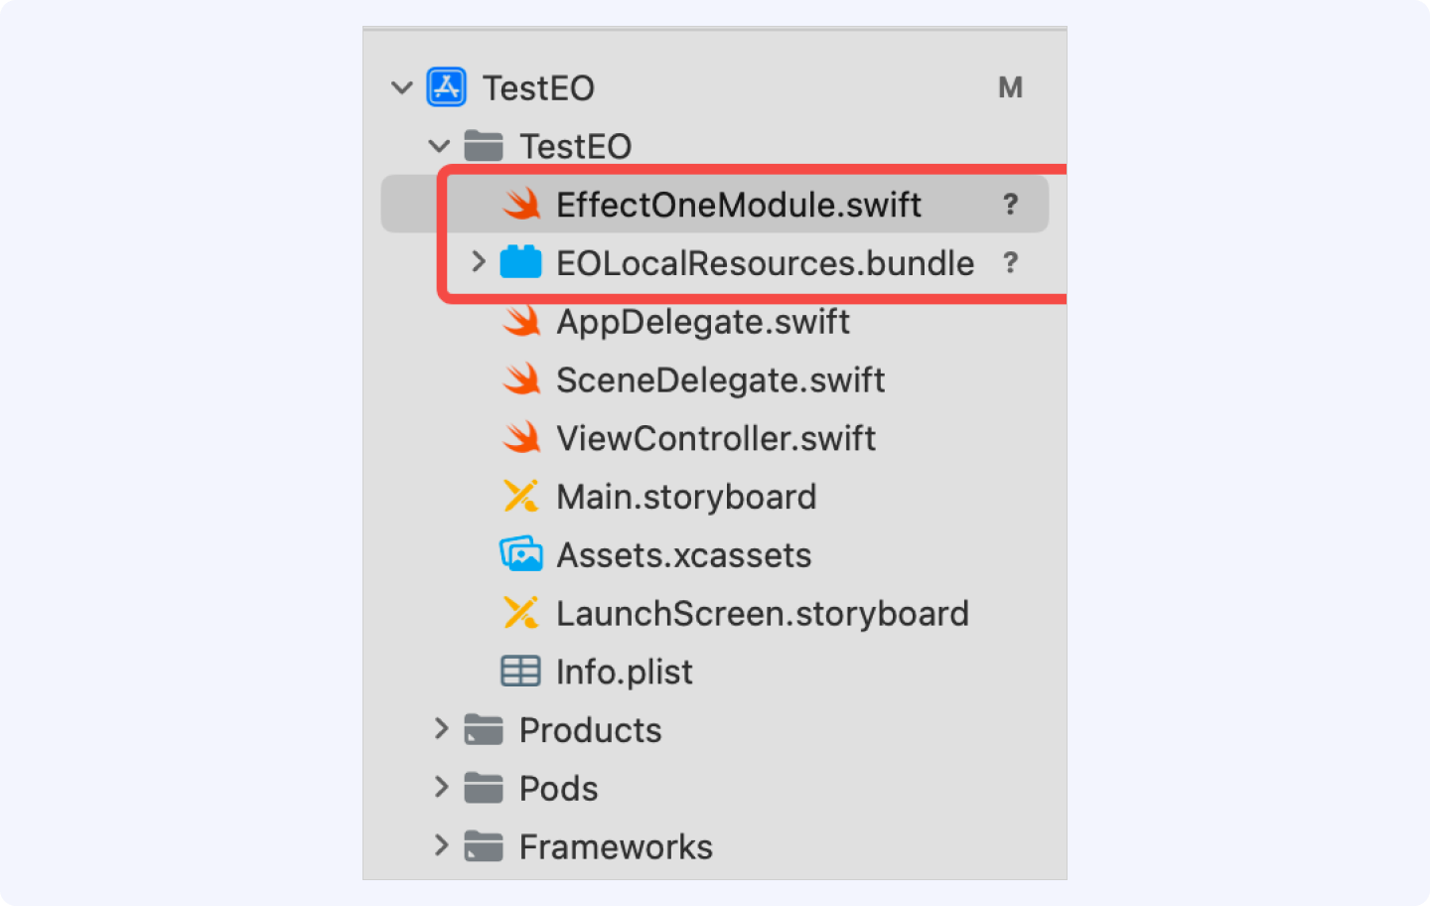This screenshot has height=906, width=1430.
Task: Expand the Pods group chevron
Action: (442, 788)
